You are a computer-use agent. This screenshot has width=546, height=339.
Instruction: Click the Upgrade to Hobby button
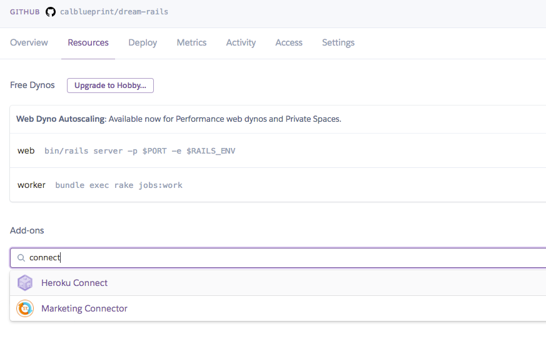pyautogui.click(x=110, y=86)
